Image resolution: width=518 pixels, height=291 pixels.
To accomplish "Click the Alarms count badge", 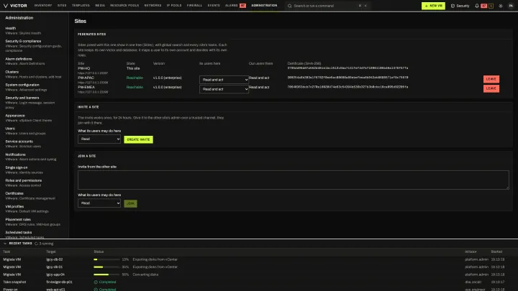I will click(x=243, y=6).
